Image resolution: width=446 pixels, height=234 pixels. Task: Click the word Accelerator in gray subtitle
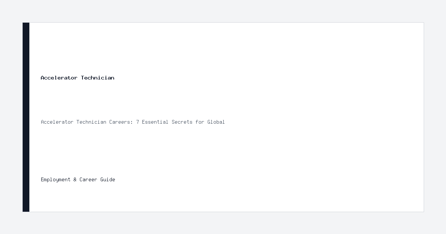(57, 122)
